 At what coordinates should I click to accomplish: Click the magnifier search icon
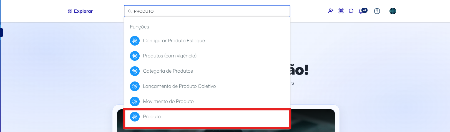(x=130, y=11)
